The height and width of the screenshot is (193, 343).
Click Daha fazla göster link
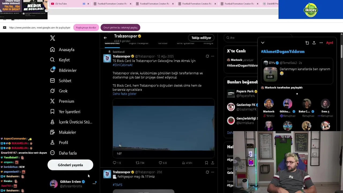pyautogui.click(x=125, y=94)
